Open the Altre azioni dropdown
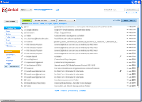This screenshot has height=102, width=142. pos(67,20)
